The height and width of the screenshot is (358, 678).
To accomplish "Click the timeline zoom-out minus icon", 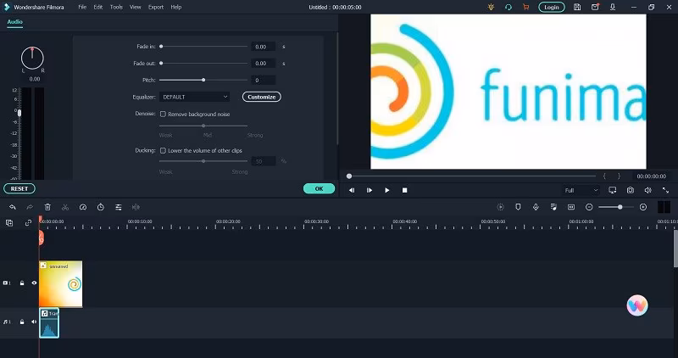I will pyautogui.click(x=589, y=207).
